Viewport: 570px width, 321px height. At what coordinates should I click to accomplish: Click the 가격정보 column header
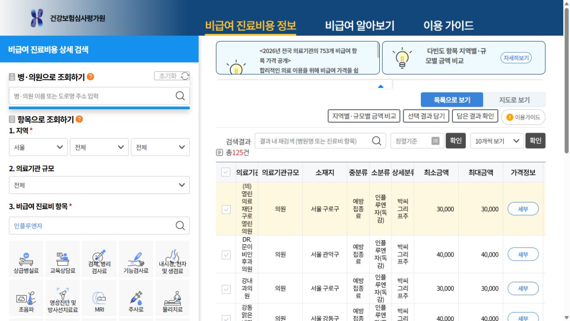pyautogui.click(x=523, y=172)
